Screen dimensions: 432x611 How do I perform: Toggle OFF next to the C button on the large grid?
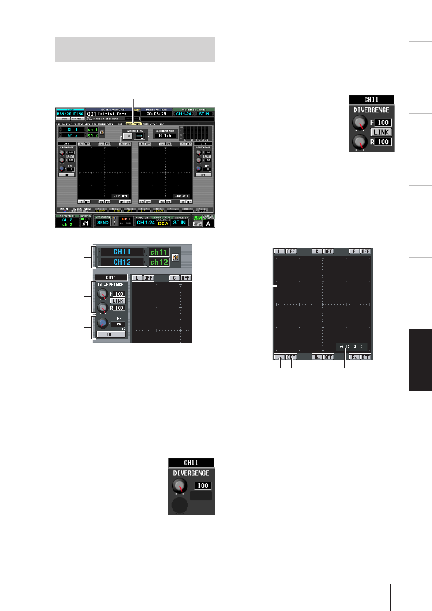click(x=328, y=252)
